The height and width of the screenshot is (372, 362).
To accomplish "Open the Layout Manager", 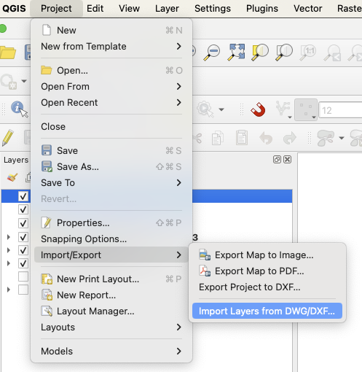I will [111, 311].
